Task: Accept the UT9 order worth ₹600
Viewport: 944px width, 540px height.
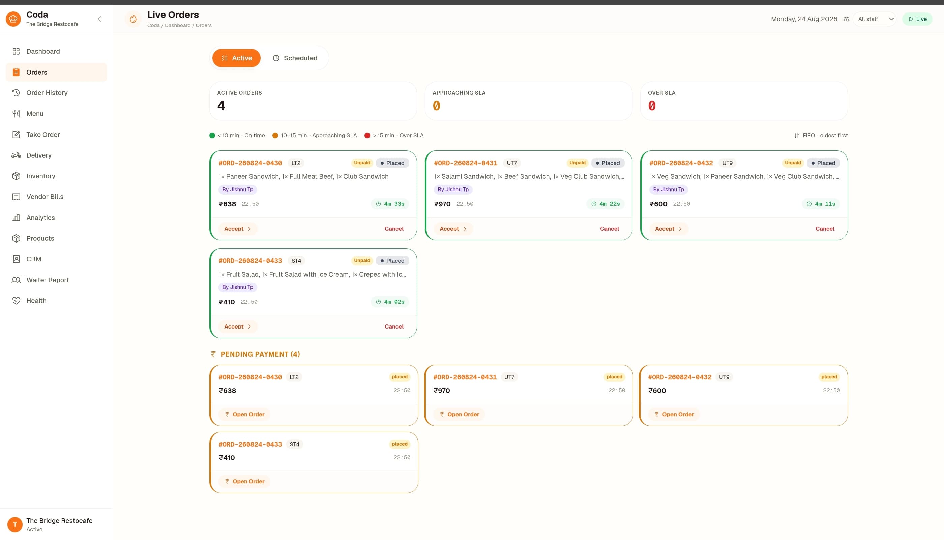Action: pyautogui.click(x=668, y=229)
